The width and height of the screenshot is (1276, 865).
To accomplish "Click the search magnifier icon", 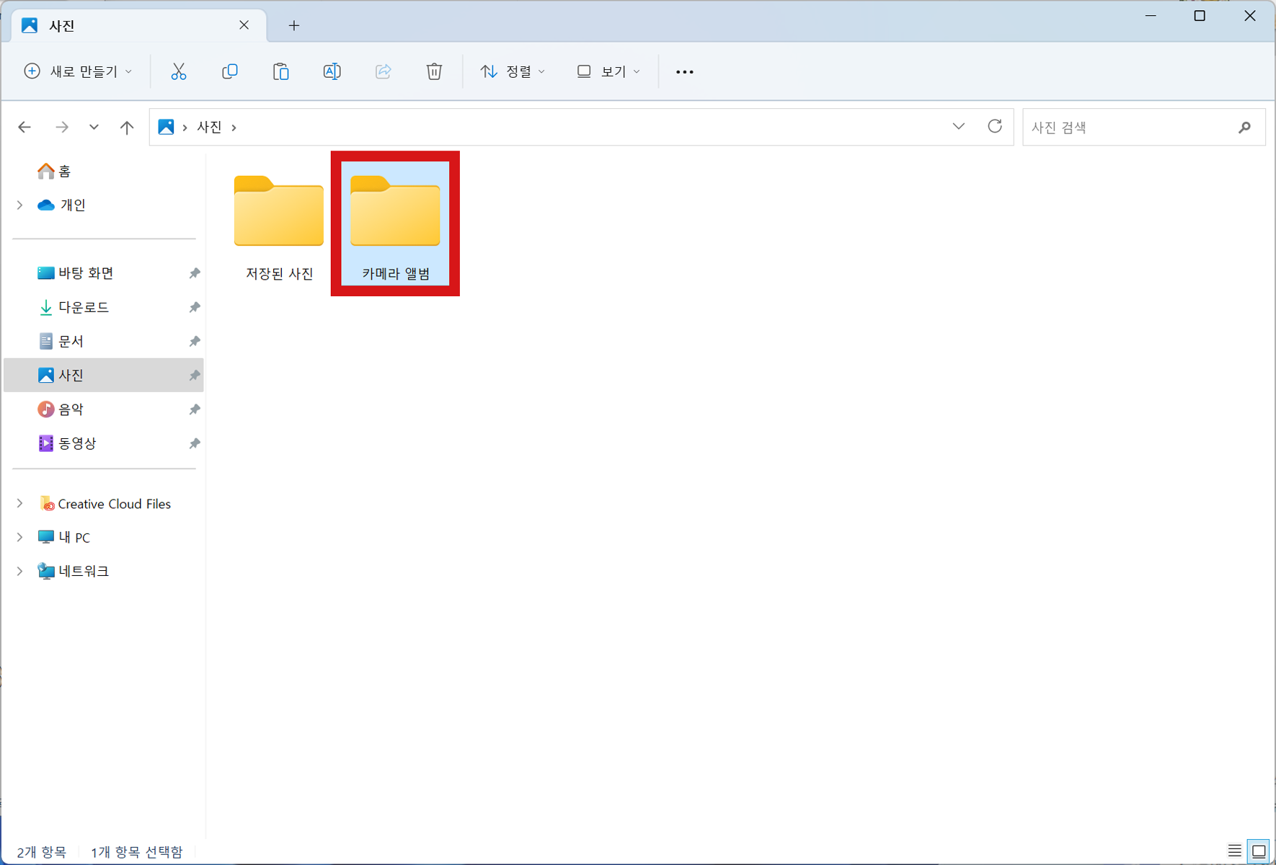I will [1244, 128].
